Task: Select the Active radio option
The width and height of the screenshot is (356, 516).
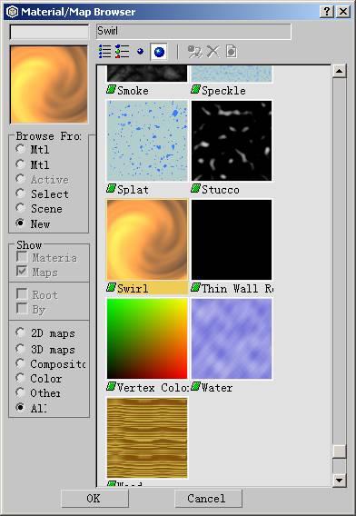Action: click(x=20, y=179)
